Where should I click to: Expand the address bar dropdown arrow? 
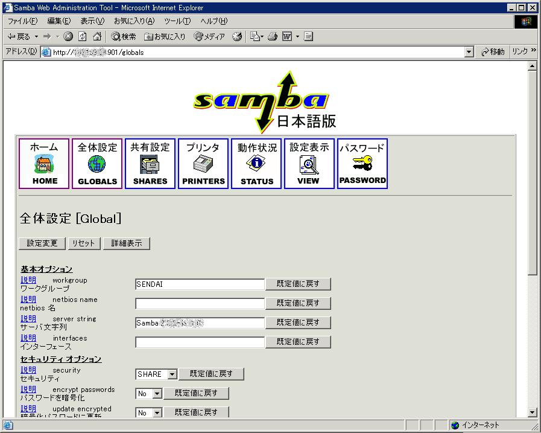(x=469, y=52)
